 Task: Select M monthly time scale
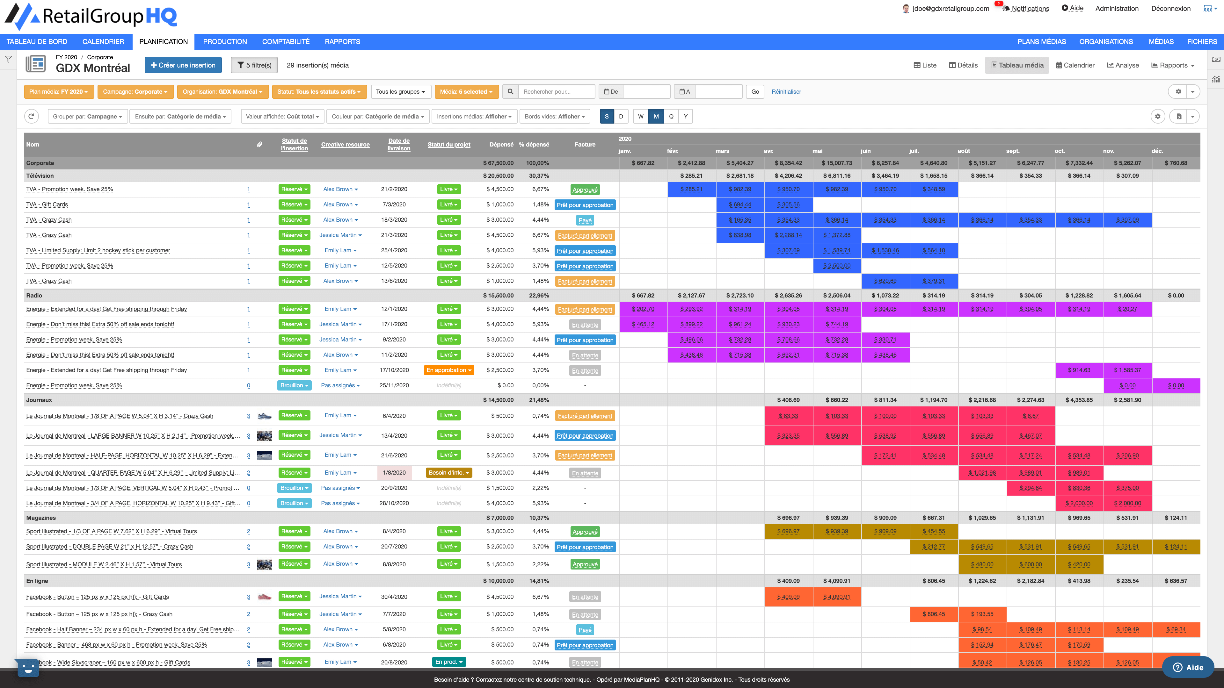[656, 116]
